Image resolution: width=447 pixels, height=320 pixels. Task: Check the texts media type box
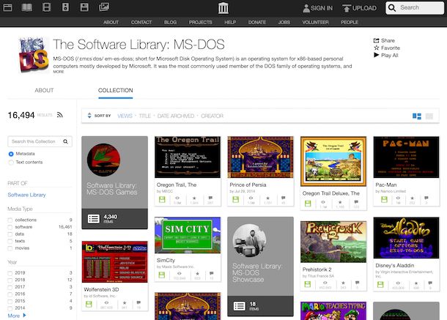tap(10, 242)
